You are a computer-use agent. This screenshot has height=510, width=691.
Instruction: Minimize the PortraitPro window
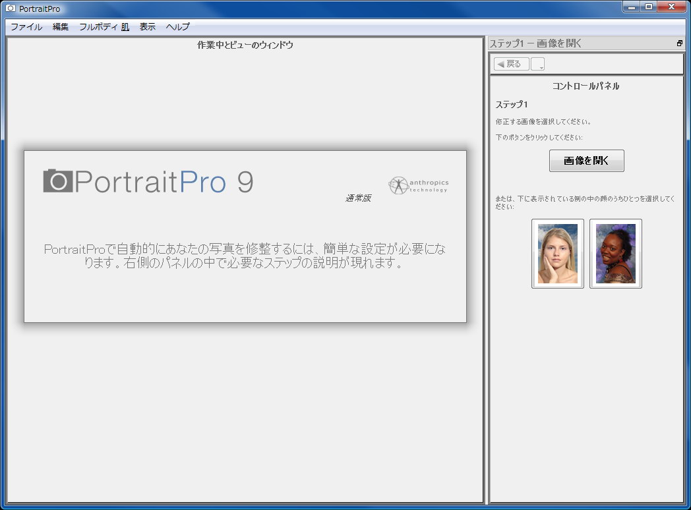(x=632, y=7)
